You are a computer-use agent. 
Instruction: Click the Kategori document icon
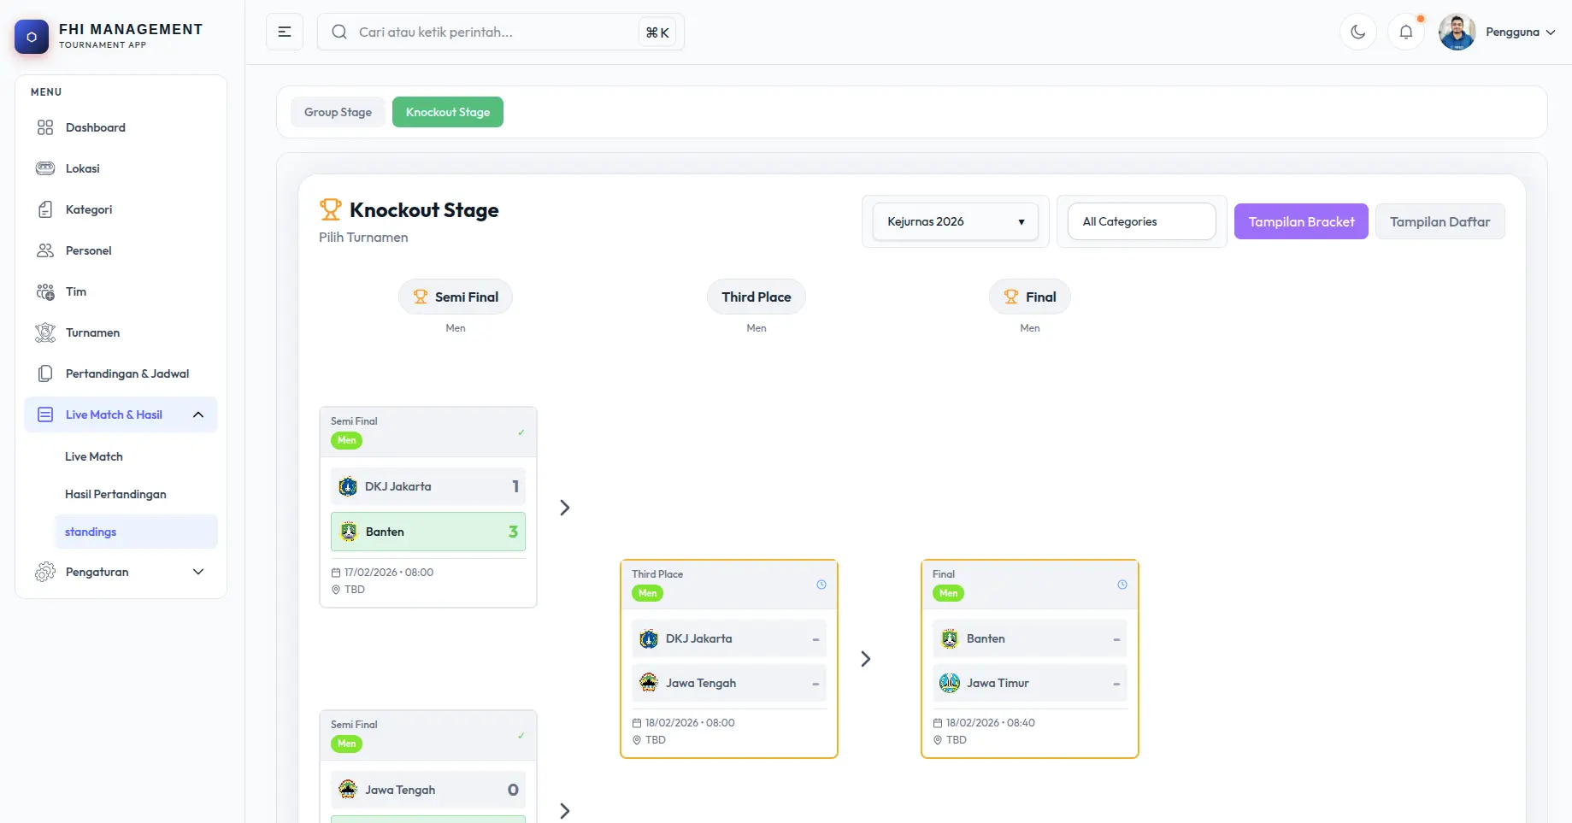45,209
